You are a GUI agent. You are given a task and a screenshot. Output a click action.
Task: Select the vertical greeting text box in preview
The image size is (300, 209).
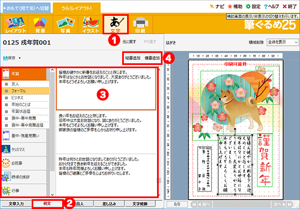pyautogui.click(x=235, y=164)
